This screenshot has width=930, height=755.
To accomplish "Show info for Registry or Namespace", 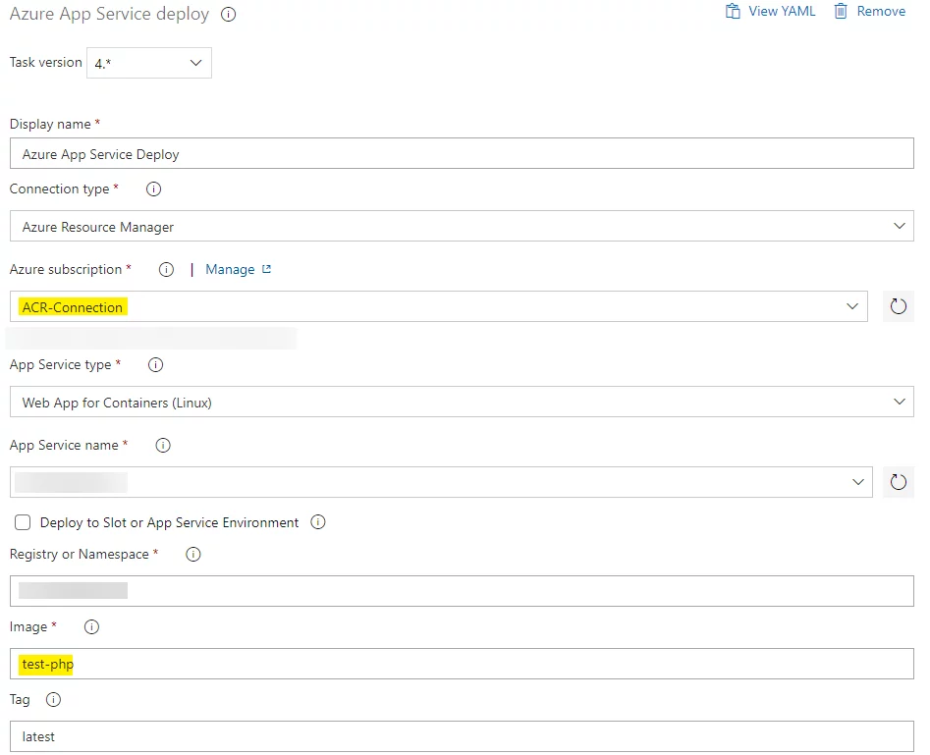I will pos(193,555).
